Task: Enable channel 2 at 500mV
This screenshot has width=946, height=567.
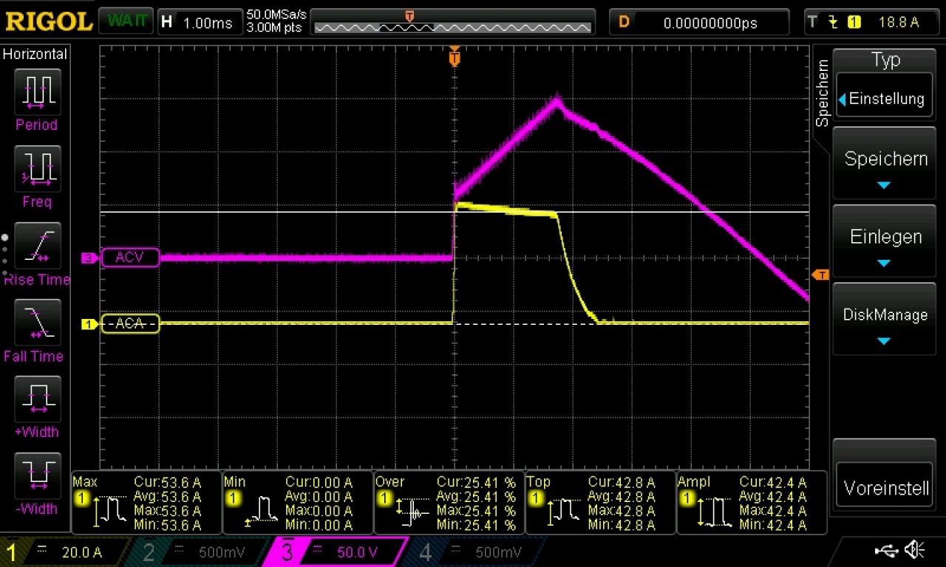Action: (x=198, y=552)
